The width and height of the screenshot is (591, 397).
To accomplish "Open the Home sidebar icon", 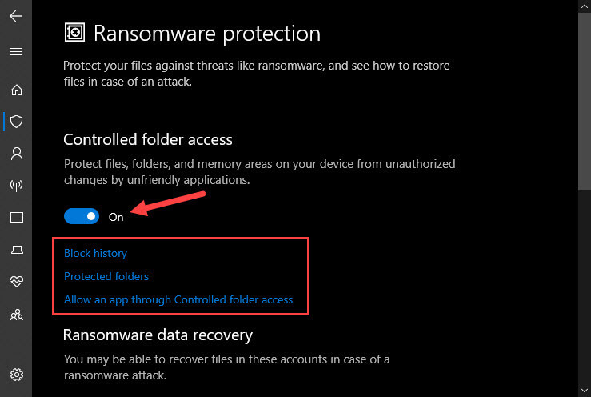I will [16, 90].
